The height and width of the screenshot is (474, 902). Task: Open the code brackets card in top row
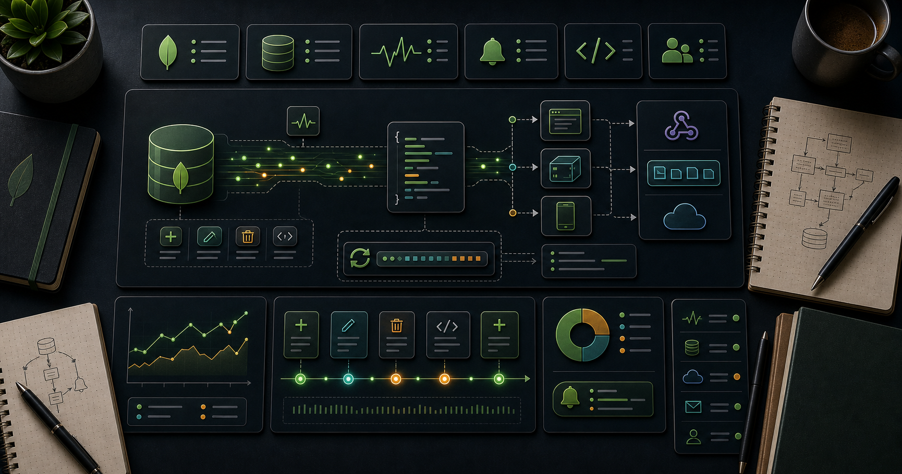[603, 52]
